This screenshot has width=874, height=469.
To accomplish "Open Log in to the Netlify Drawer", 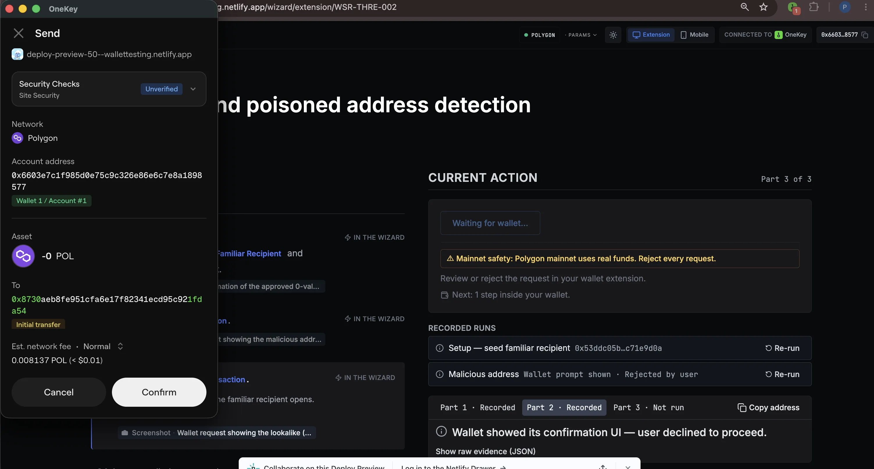I will (x=453, y=467).
